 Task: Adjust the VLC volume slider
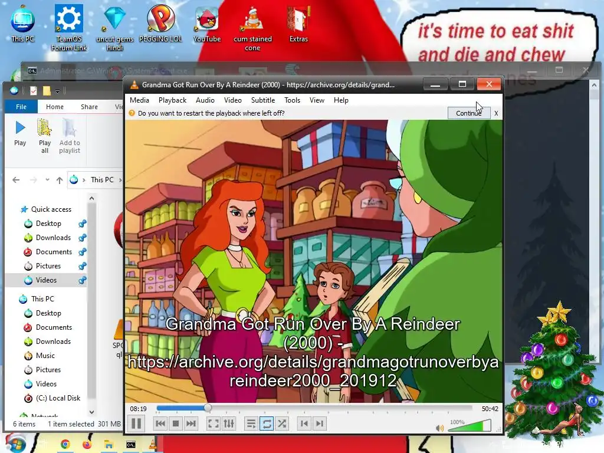click(x=470, y=426)
